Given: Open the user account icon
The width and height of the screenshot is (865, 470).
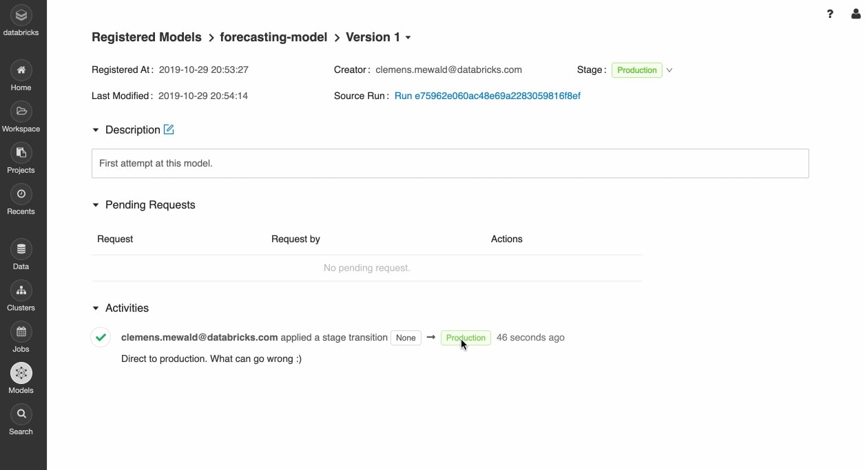Looking at the screenshot, I should pos(856,14).
